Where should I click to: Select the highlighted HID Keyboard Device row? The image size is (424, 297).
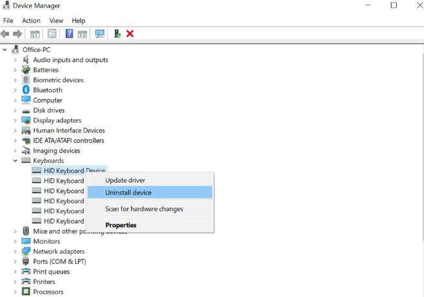tap(69, 171)
